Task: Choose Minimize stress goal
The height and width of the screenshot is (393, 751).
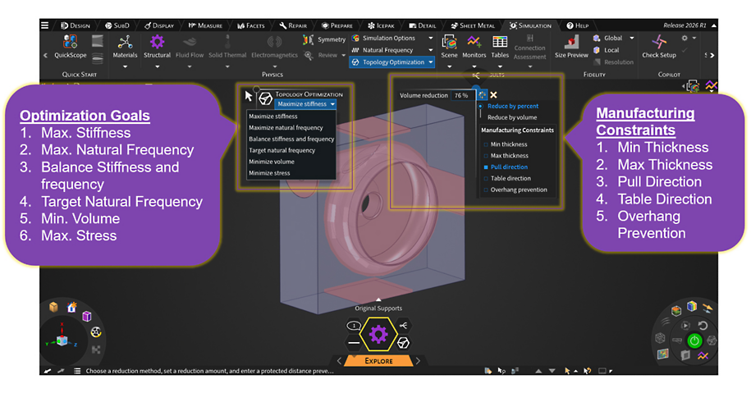Action: tap(269, 173)
